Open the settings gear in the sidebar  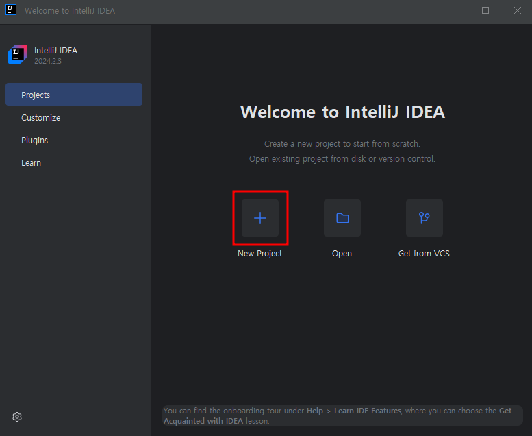coord(17,417)
